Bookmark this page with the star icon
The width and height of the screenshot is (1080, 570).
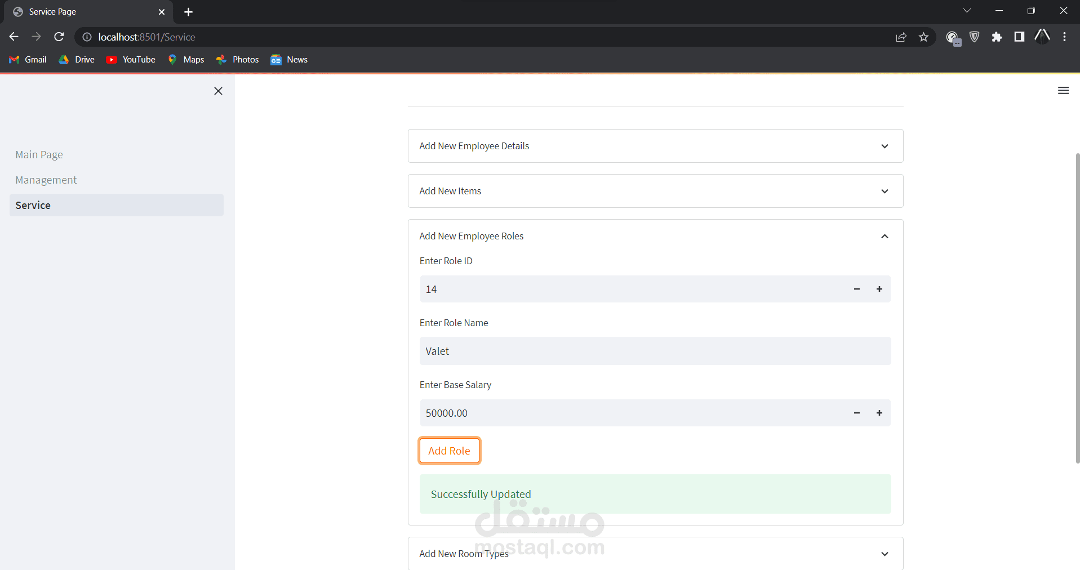point(923,37)
